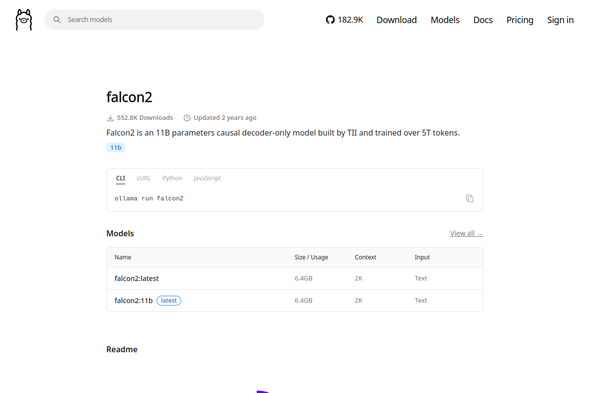This screenshot has width=589, height=393.
Task: Click the Readme heading
Action: coord(122,350)
